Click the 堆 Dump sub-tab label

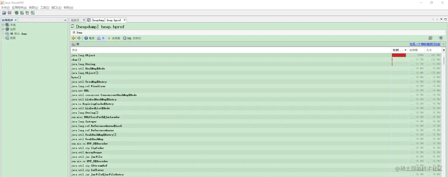78,32
